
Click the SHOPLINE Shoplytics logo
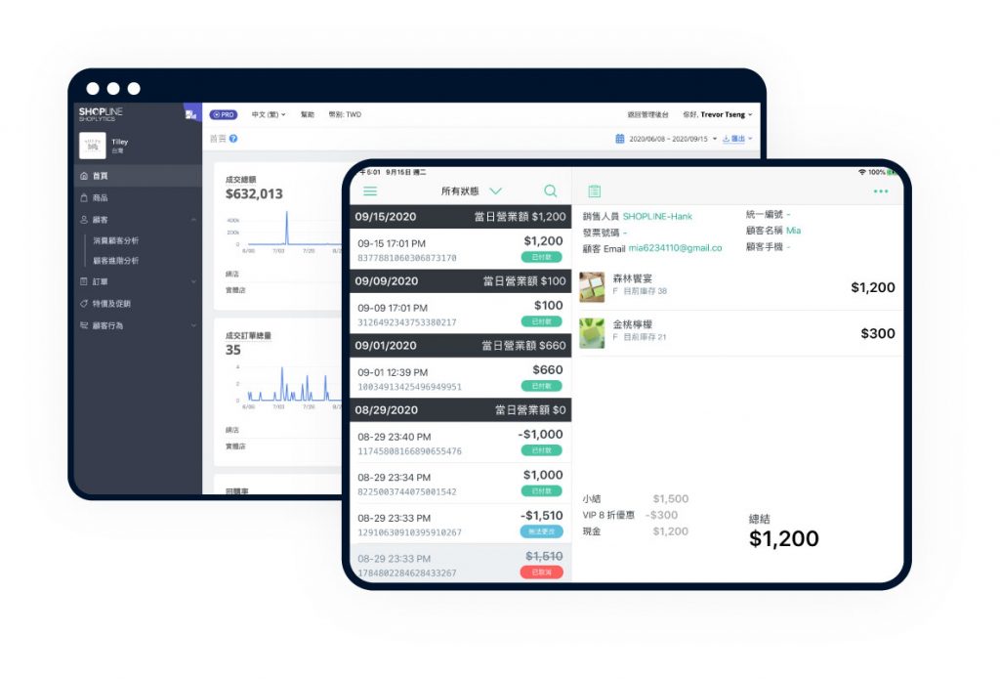coord(101,114)
